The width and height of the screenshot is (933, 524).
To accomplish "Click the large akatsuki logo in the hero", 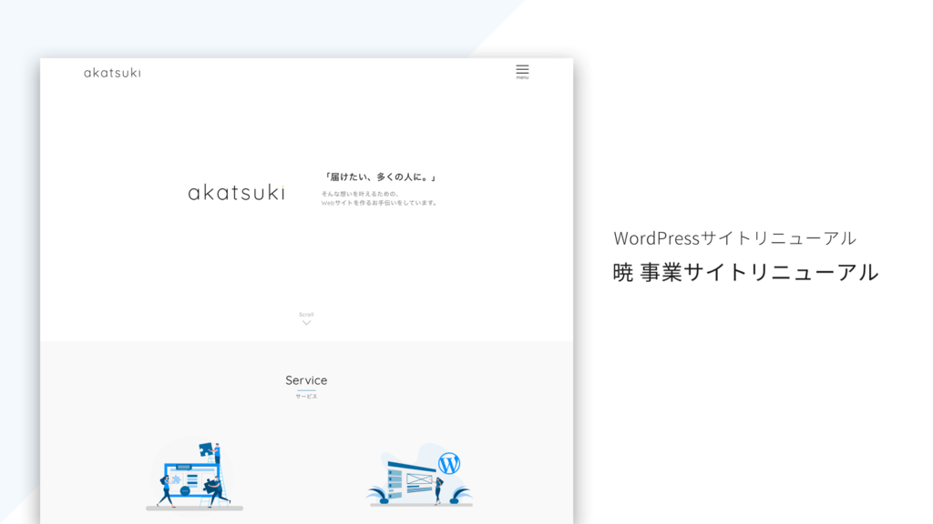I will click(x=236, y=192).
